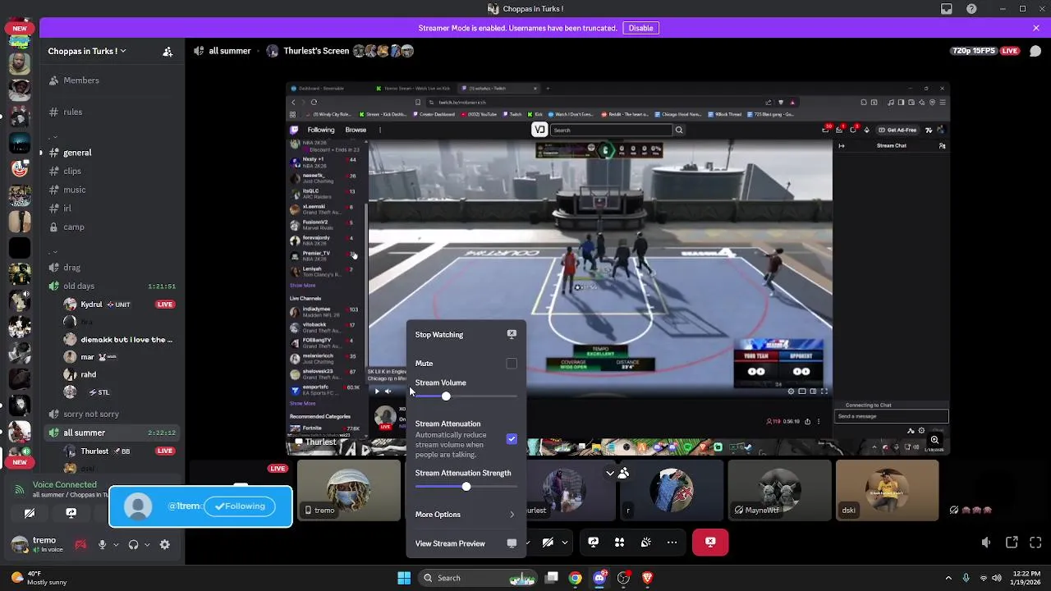Toggle camera in the voice connected panel

[x=30, y=513]
